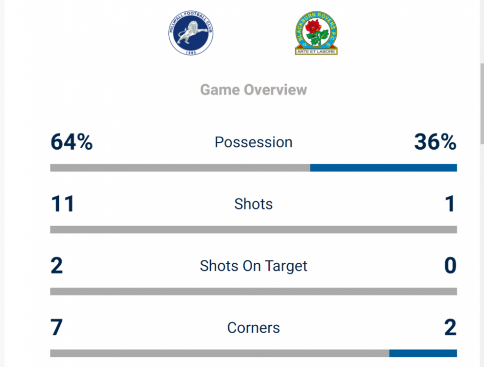Click the Shots On Target label
The image size is (484, 367).
254,266
